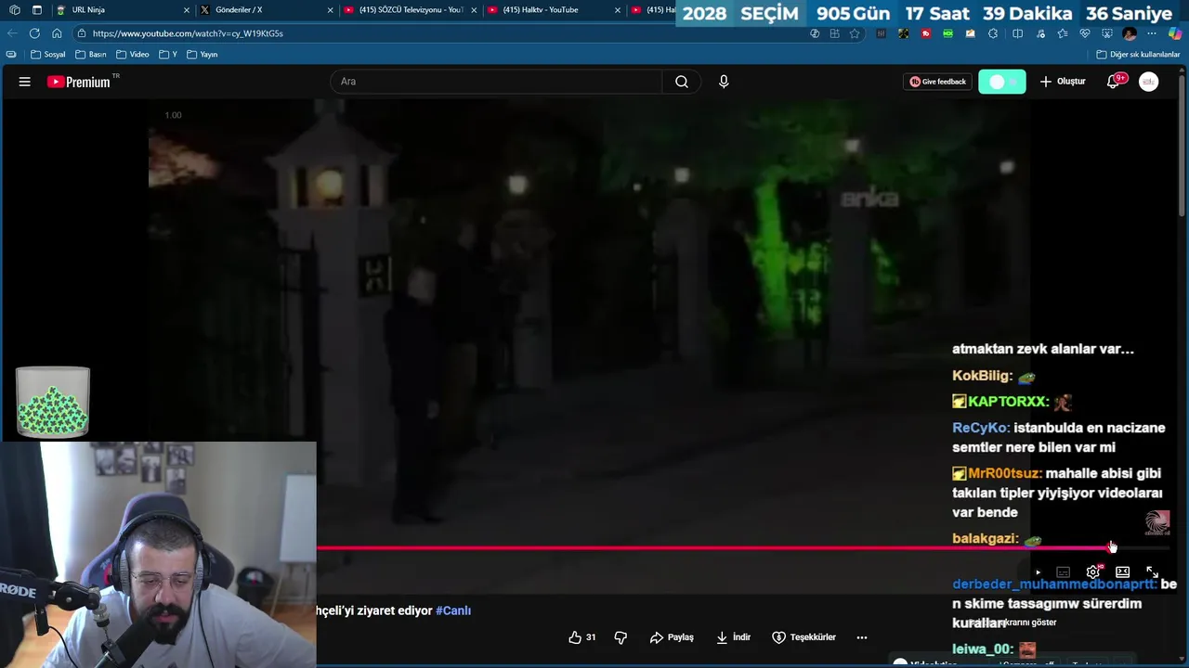Open red TB extension icon

(x=925, y=33)
